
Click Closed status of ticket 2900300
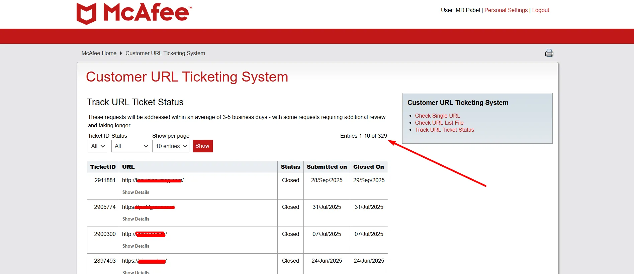tap(290, 234)
